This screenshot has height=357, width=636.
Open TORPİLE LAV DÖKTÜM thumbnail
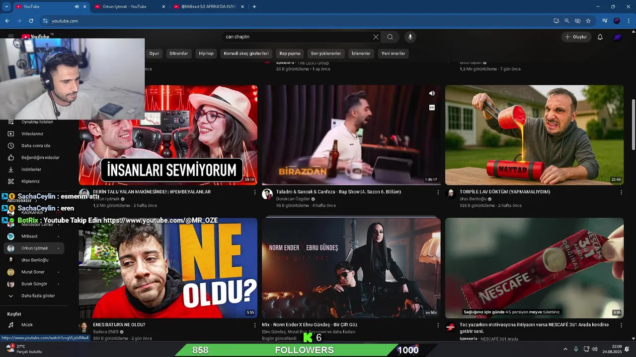pos(534,135)
